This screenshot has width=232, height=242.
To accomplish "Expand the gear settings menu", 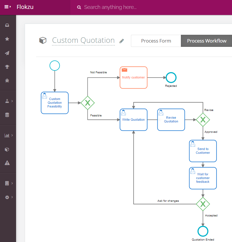I will coord(8,197).
